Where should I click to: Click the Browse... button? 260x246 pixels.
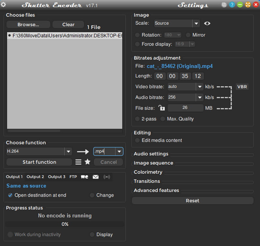28,24
